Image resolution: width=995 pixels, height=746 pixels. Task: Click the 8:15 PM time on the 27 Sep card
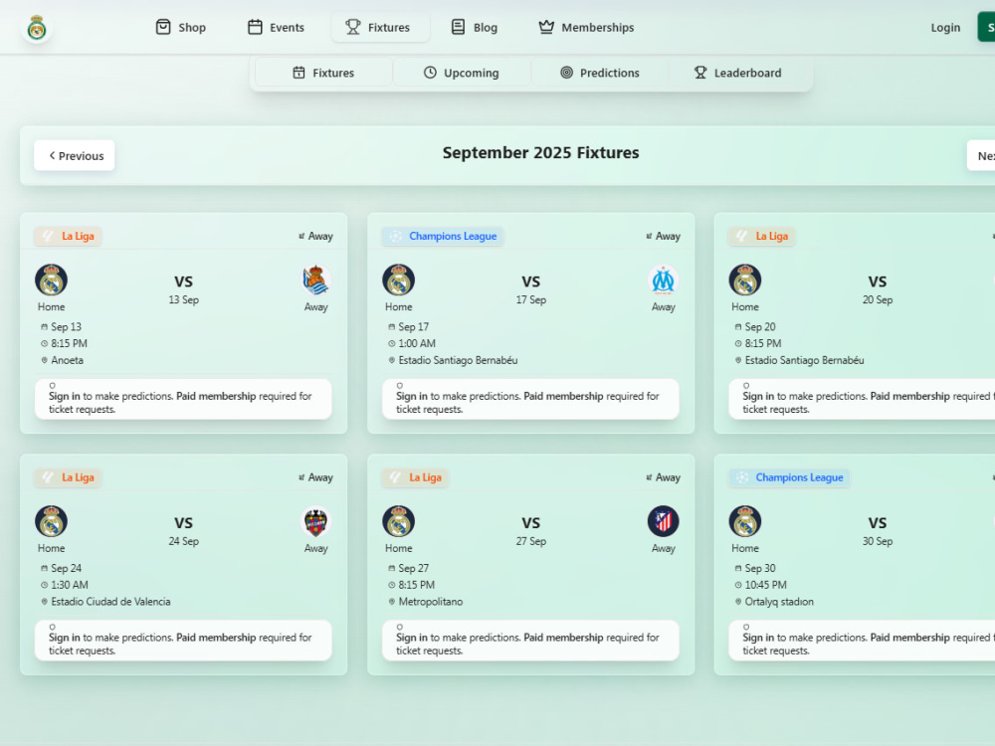click(x=416, y=585)
